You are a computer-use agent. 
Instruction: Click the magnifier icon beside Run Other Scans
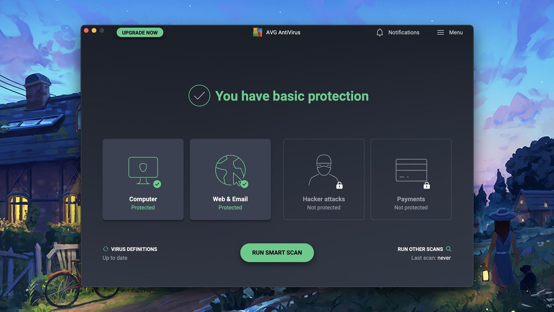point(448,249)
